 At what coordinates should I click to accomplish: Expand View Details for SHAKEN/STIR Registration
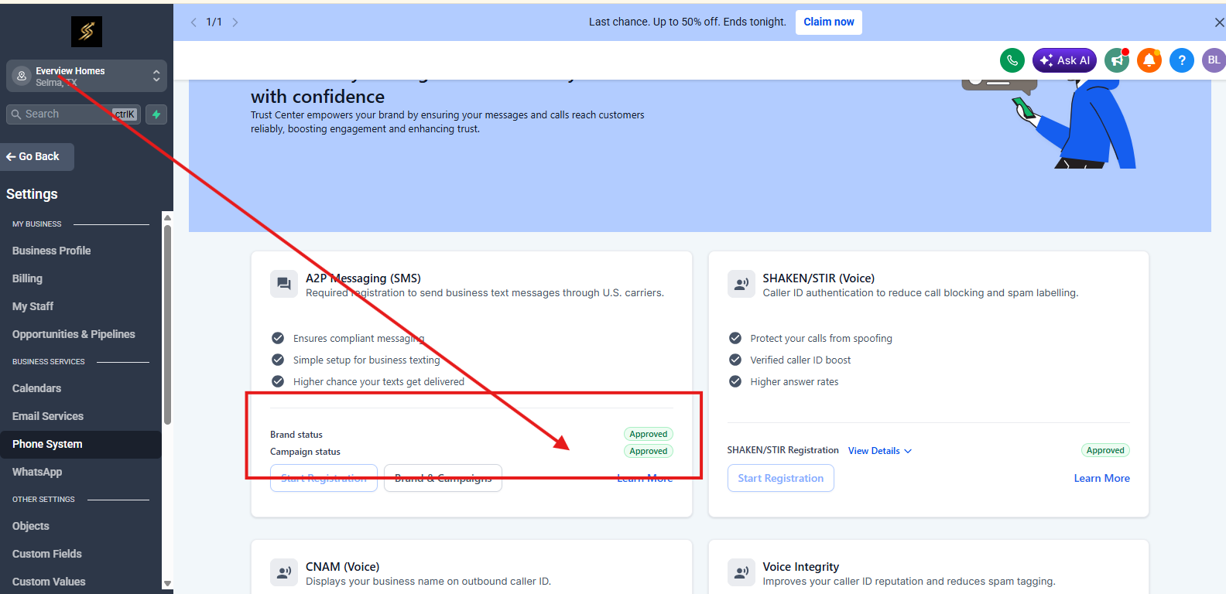point(880,451)
